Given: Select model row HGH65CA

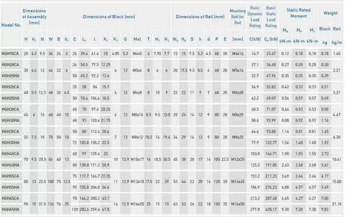Looking at the screenshot, I should (x=10, y=198).
